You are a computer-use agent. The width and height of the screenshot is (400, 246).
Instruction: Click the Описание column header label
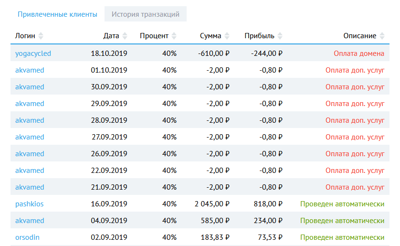(x=359, y=36)
